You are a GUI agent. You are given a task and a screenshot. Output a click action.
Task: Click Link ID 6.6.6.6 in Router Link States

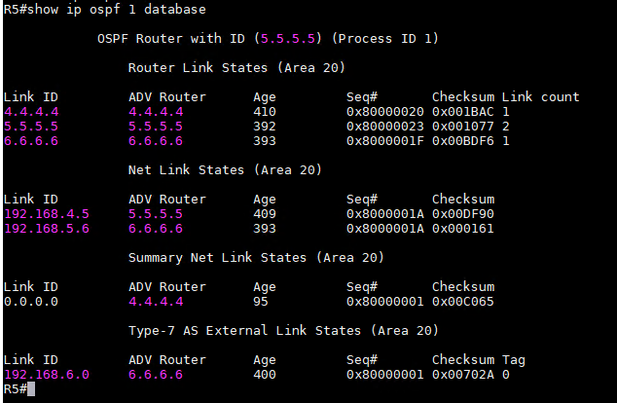[31, 141]
